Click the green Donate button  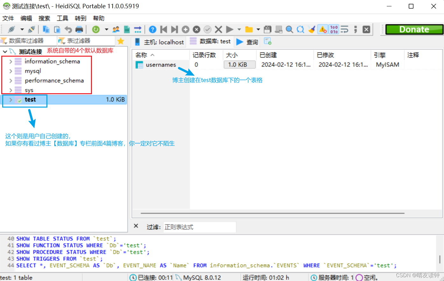414,29
